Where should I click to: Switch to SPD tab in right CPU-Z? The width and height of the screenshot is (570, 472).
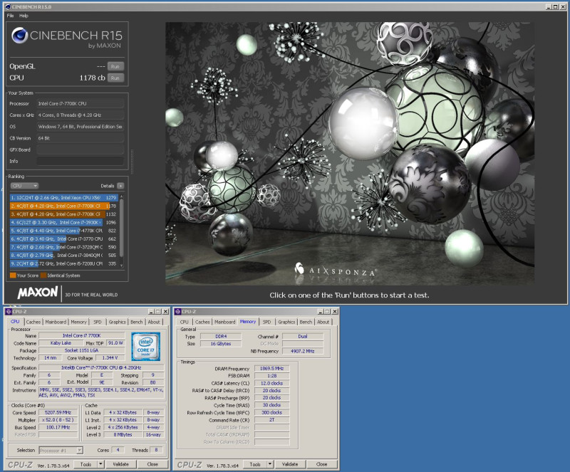(266, 322)
